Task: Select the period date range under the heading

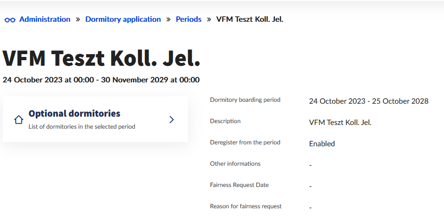Action: (x=101, y=80)
